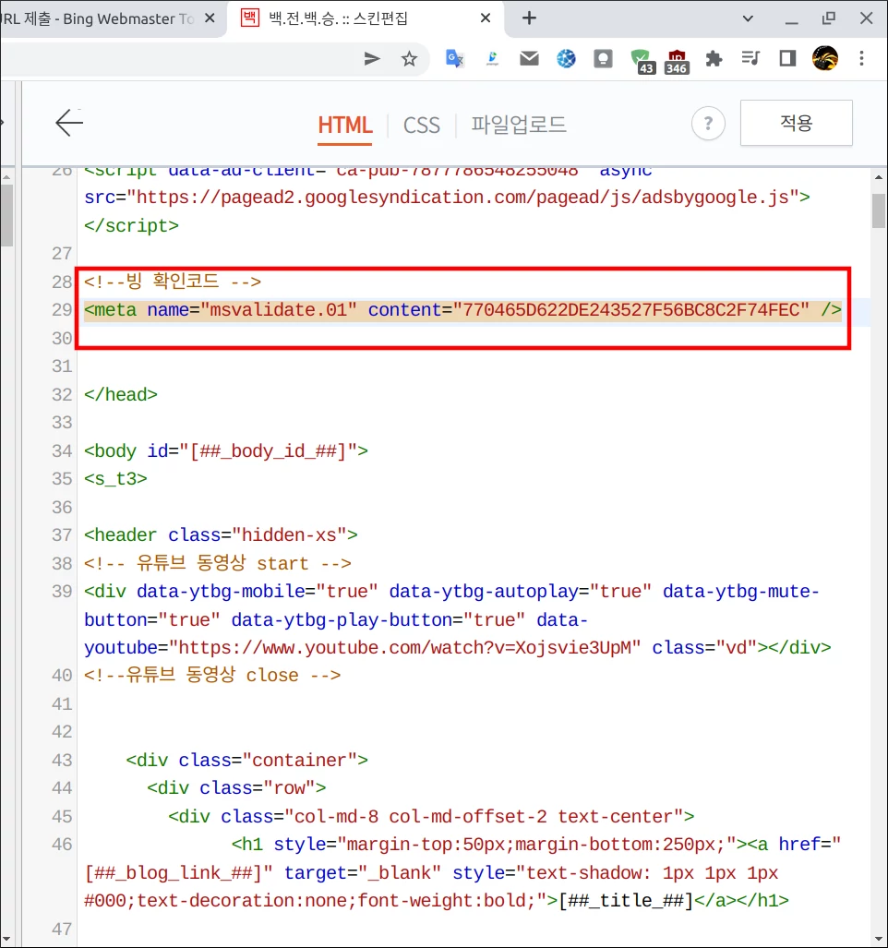This screenshot has height=948, width=888.
Task: Click the div class row line
Action: (236, 787)
